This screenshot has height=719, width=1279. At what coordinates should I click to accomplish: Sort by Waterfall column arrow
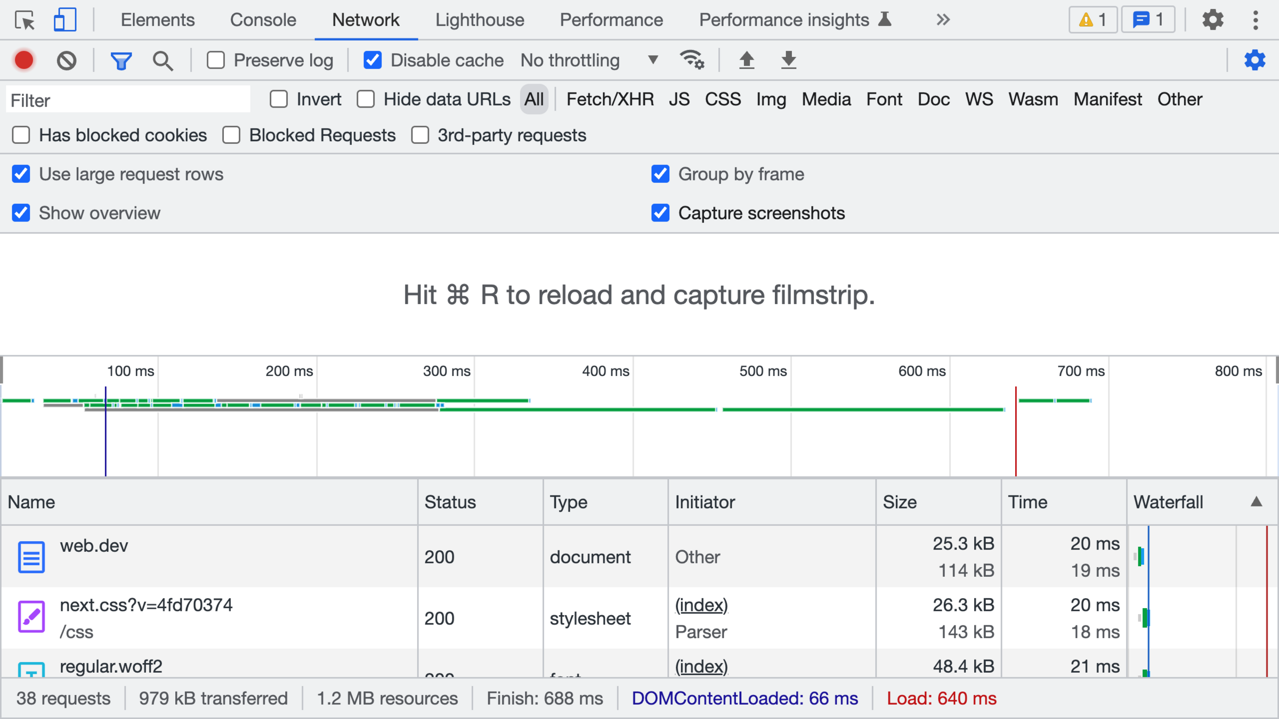pyautogui.click(x=1256, y=502)
